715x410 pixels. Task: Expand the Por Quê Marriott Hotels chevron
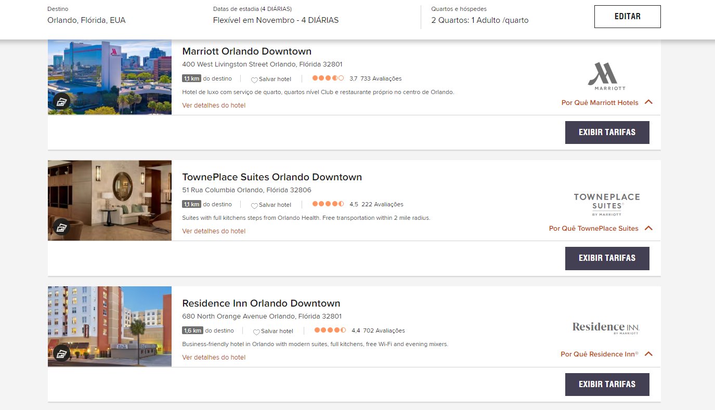(648, 102)
